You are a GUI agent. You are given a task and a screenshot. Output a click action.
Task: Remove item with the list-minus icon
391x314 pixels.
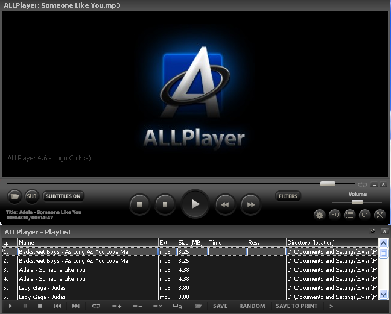click(x=137, y=306)
